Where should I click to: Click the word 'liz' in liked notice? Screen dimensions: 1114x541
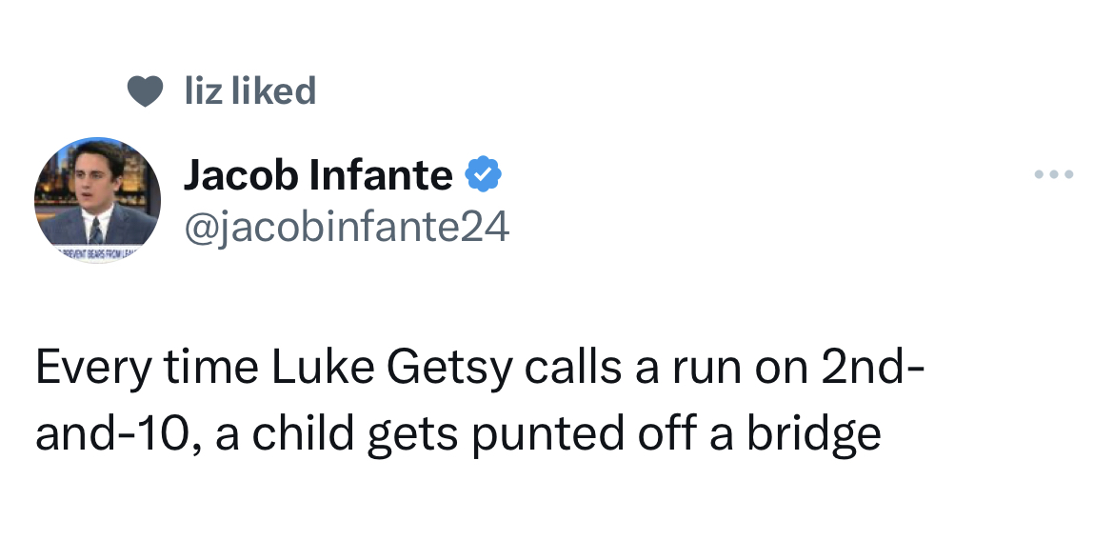[x=202, y=91]
